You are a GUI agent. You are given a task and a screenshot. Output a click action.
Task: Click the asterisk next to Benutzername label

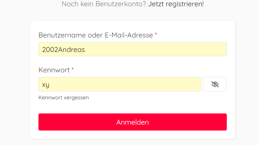pyautogui.click(x=156, y=35)
